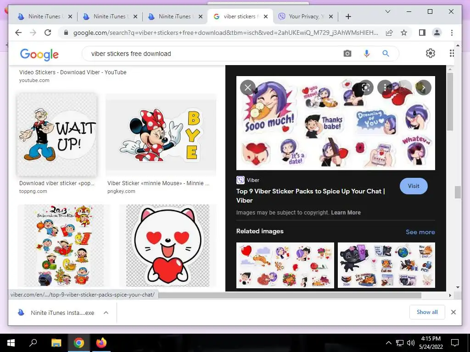
Task: Close the downloads bar
Action: tap(453, 312)
